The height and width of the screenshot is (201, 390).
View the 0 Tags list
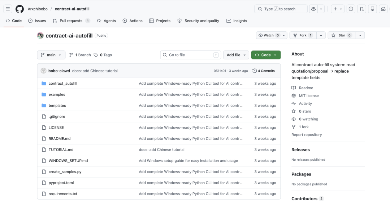coord(103,55)
